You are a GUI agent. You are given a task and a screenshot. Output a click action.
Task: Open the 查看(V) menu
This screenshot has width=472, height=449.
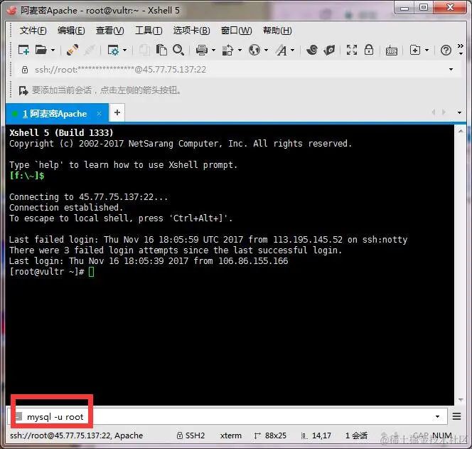[x=110, y=31]
